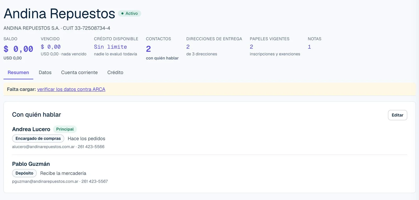Select the 'Sin límite' credit value
The image size is (419, 200).
coord(111,47)
